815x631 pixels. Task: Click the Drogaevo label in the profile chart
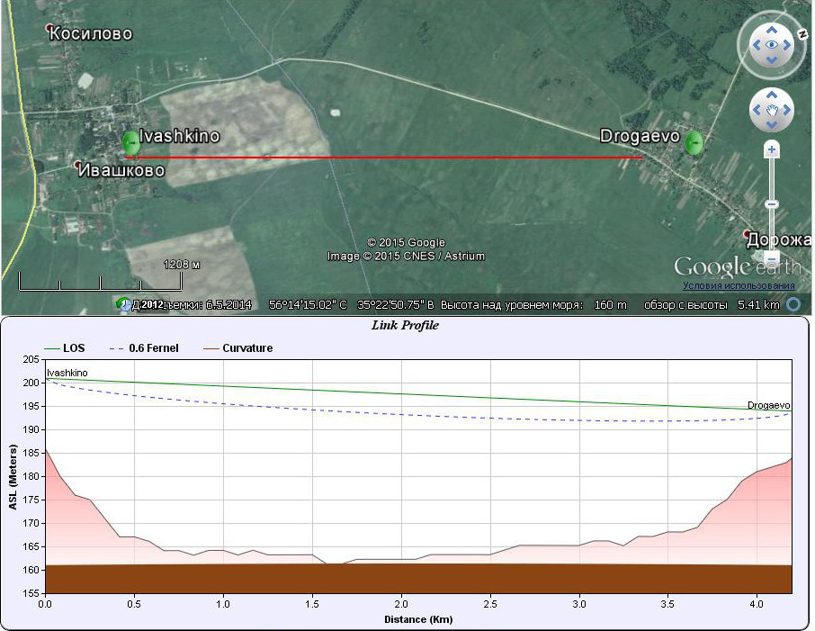[769, 405]
